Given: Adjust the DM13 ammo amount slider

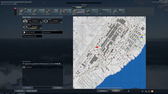Looking at the screenshot, I should [x=55, y=22].
